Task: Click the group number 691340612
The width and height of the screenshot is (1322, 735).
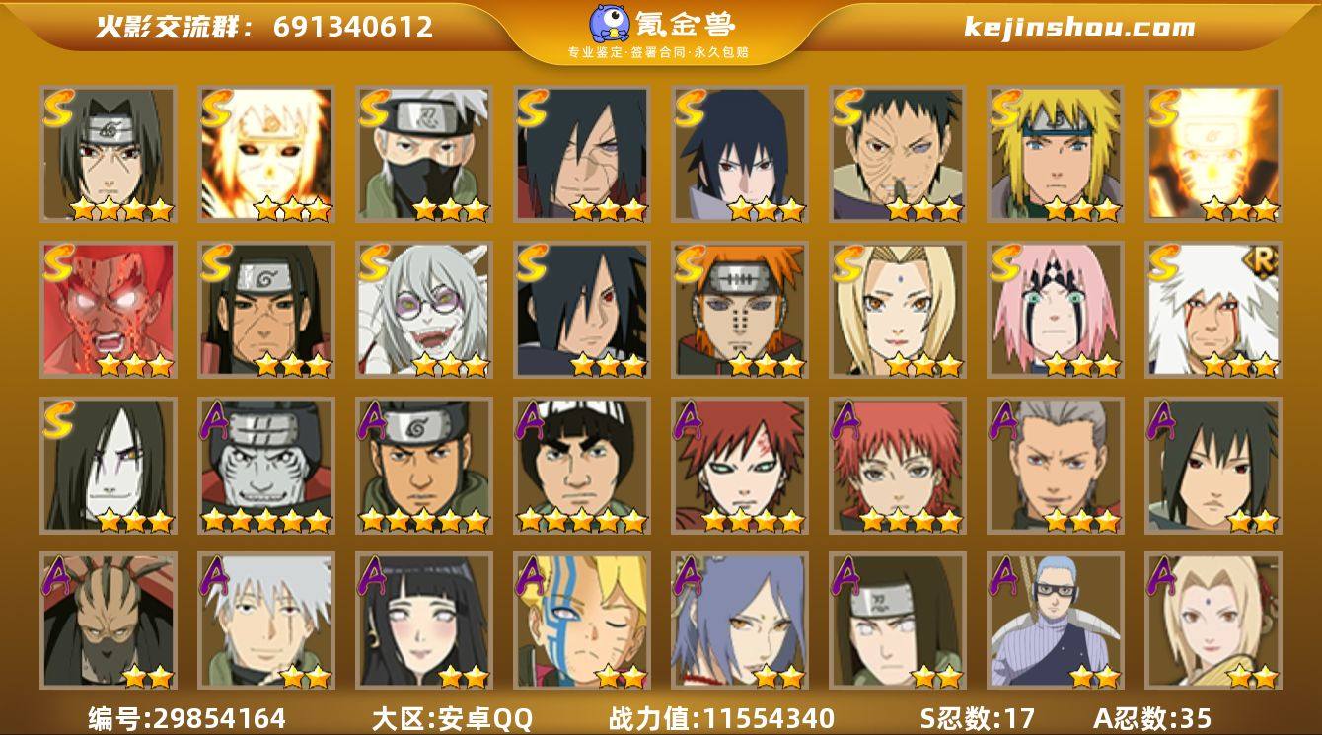Action: tap(353, 27)
